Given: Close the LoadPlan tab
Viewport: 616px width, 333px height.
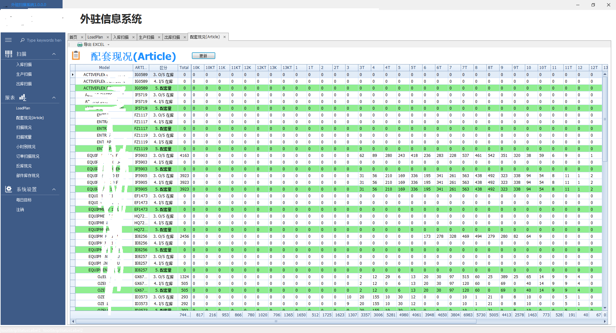Looking at the screenshot, I should (x=108, y=37).
